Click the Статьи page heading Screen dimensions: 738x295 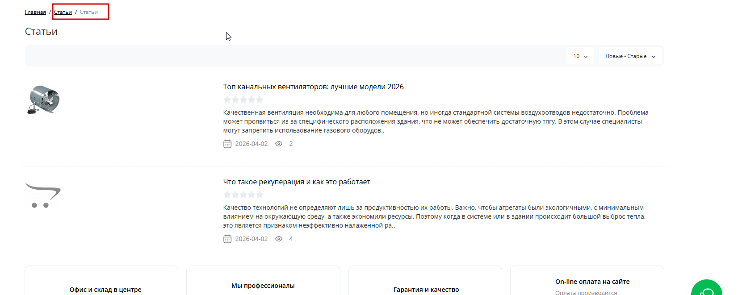click(41, 31)
